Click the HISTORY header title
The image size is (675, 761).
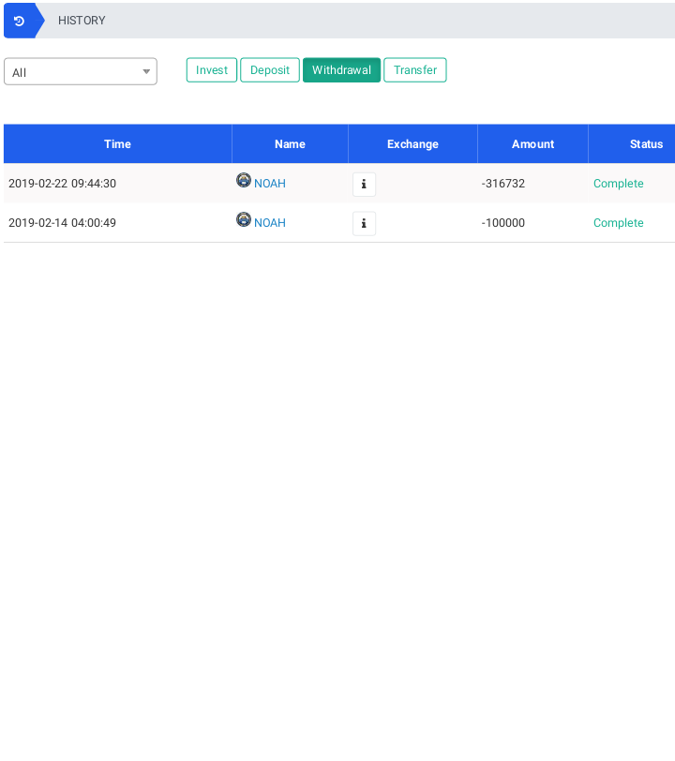tap(82, 21)
